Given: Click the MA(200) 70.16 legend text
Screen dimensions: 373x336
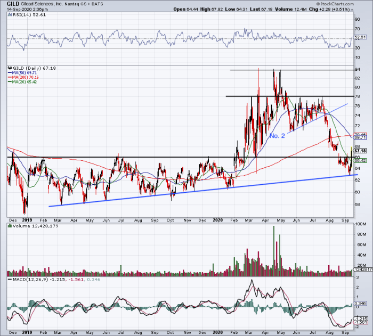Looking at the screenshot, I should tap(25, 77).
